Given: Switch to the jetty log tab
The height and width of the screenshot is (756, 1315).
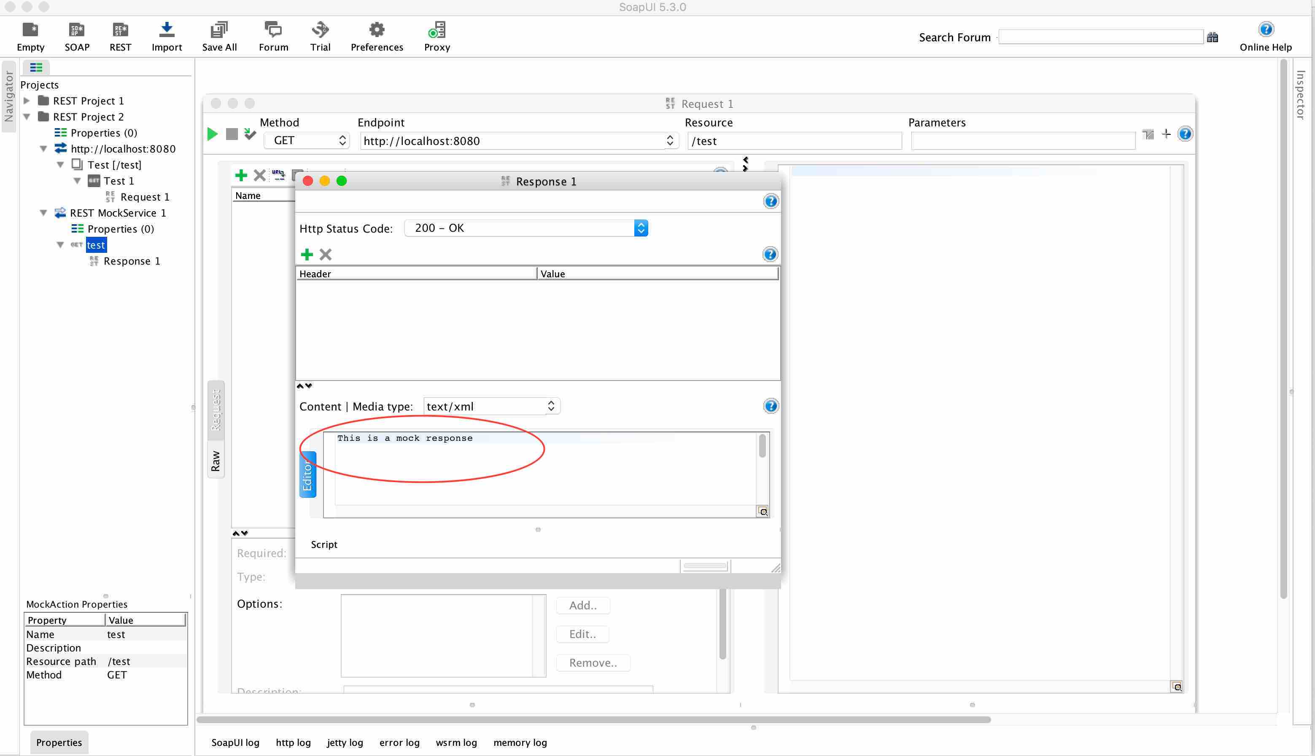Looking at the screenshot, I should coord(345,743).
